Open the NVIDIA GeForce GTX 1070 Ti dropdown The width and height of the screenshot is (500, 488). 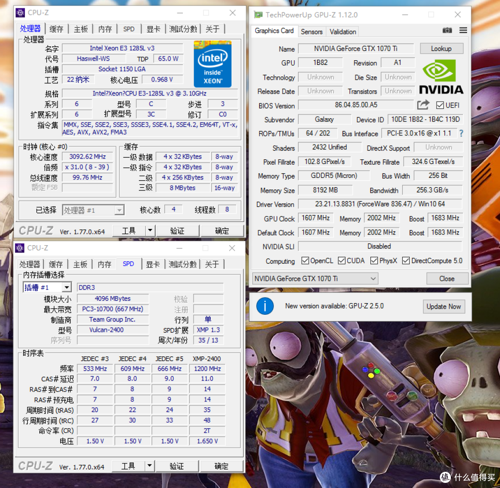[374, 278]
